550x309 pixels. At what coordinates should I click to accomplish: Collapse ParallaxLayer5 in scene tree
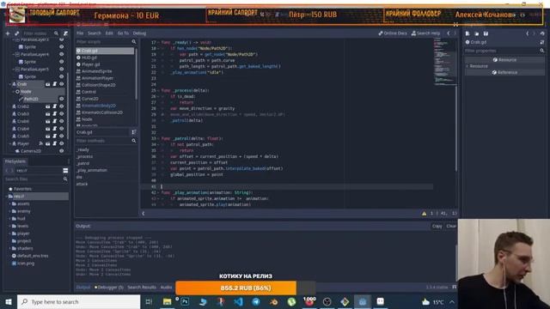tap(14, 70)
